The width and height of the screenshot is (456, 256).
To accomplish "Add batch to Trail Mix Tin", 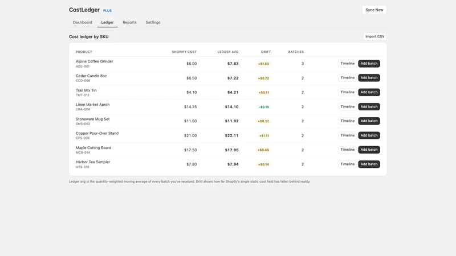I will click(369, 92).
